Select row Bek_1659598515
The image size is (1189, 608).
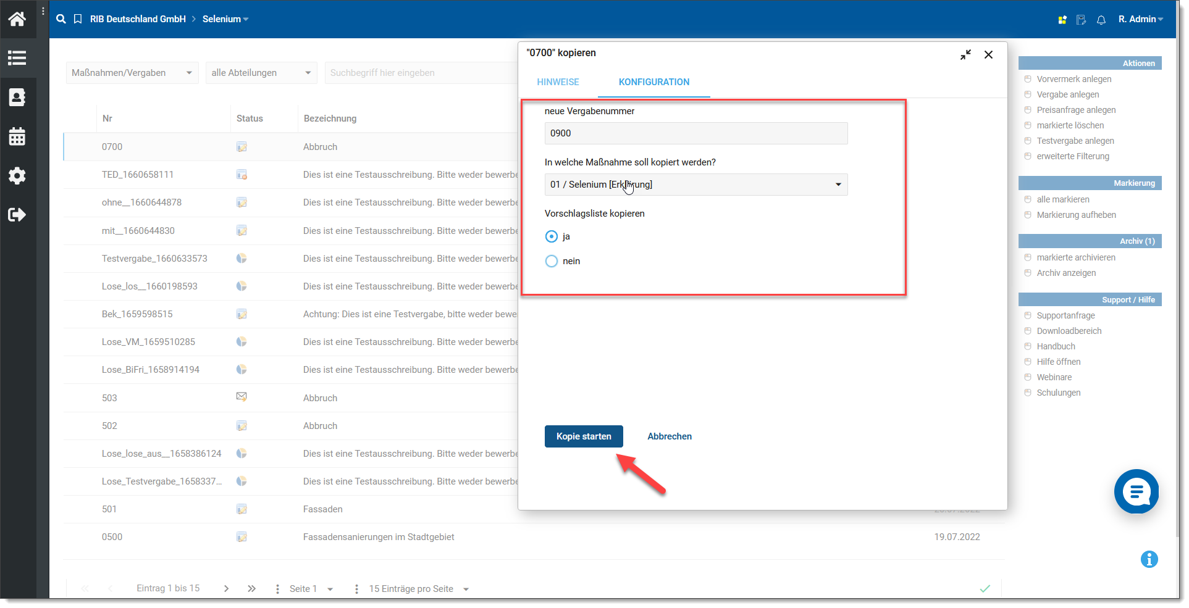290,314
